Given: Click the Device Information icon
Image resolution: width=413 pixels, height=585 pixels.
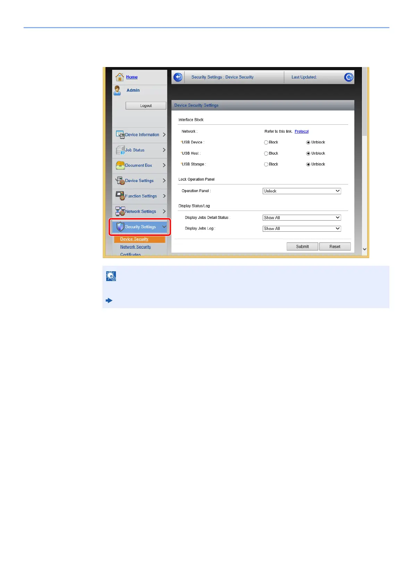Looking at the screenshot, I should (120, 135).
